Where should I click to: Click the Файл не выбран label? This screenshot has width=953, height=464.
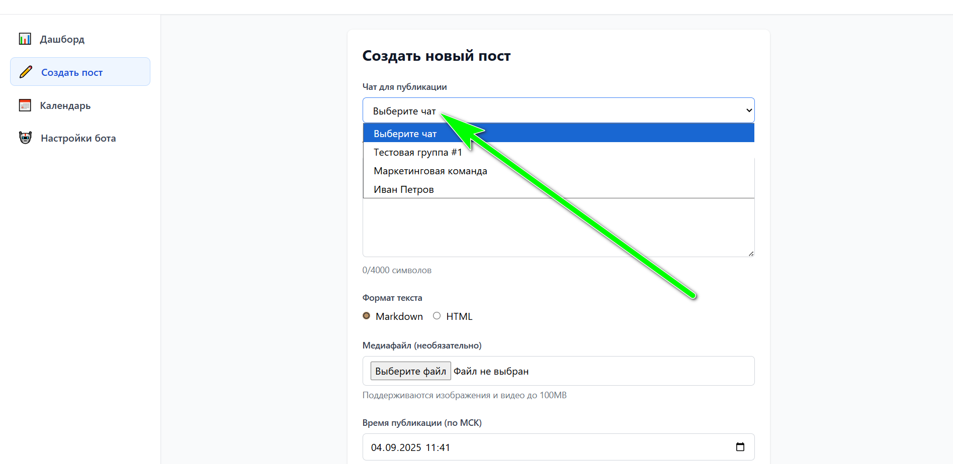tap(491, 371)
